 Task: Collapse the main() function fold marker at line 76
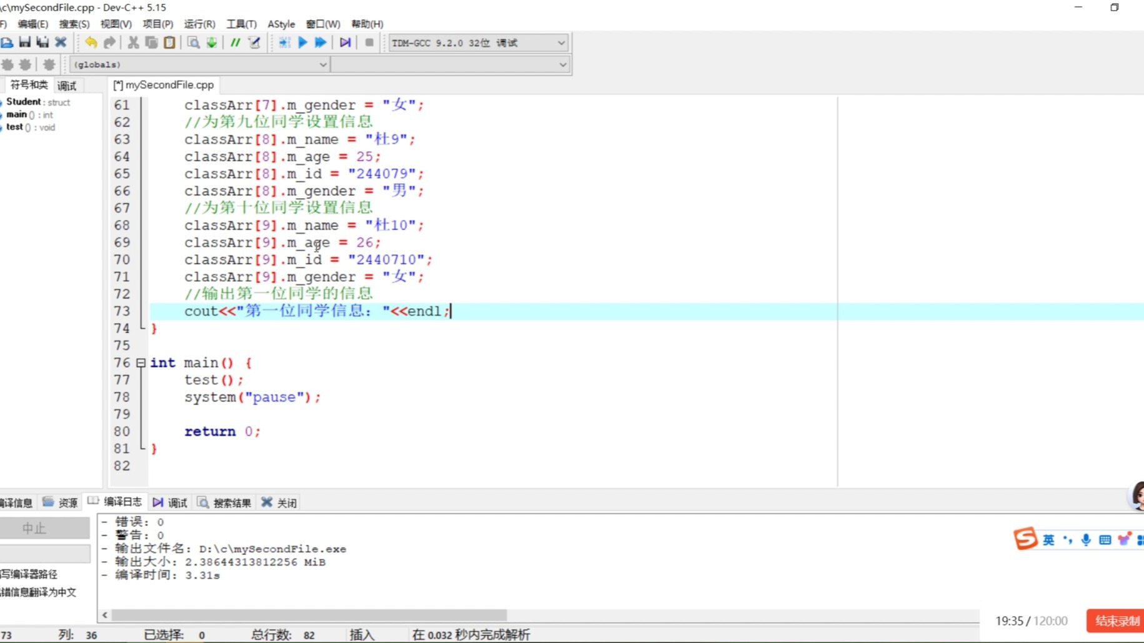(141, 362)
